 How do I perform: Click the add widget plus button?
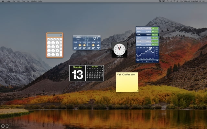click(x=3, y=126)
